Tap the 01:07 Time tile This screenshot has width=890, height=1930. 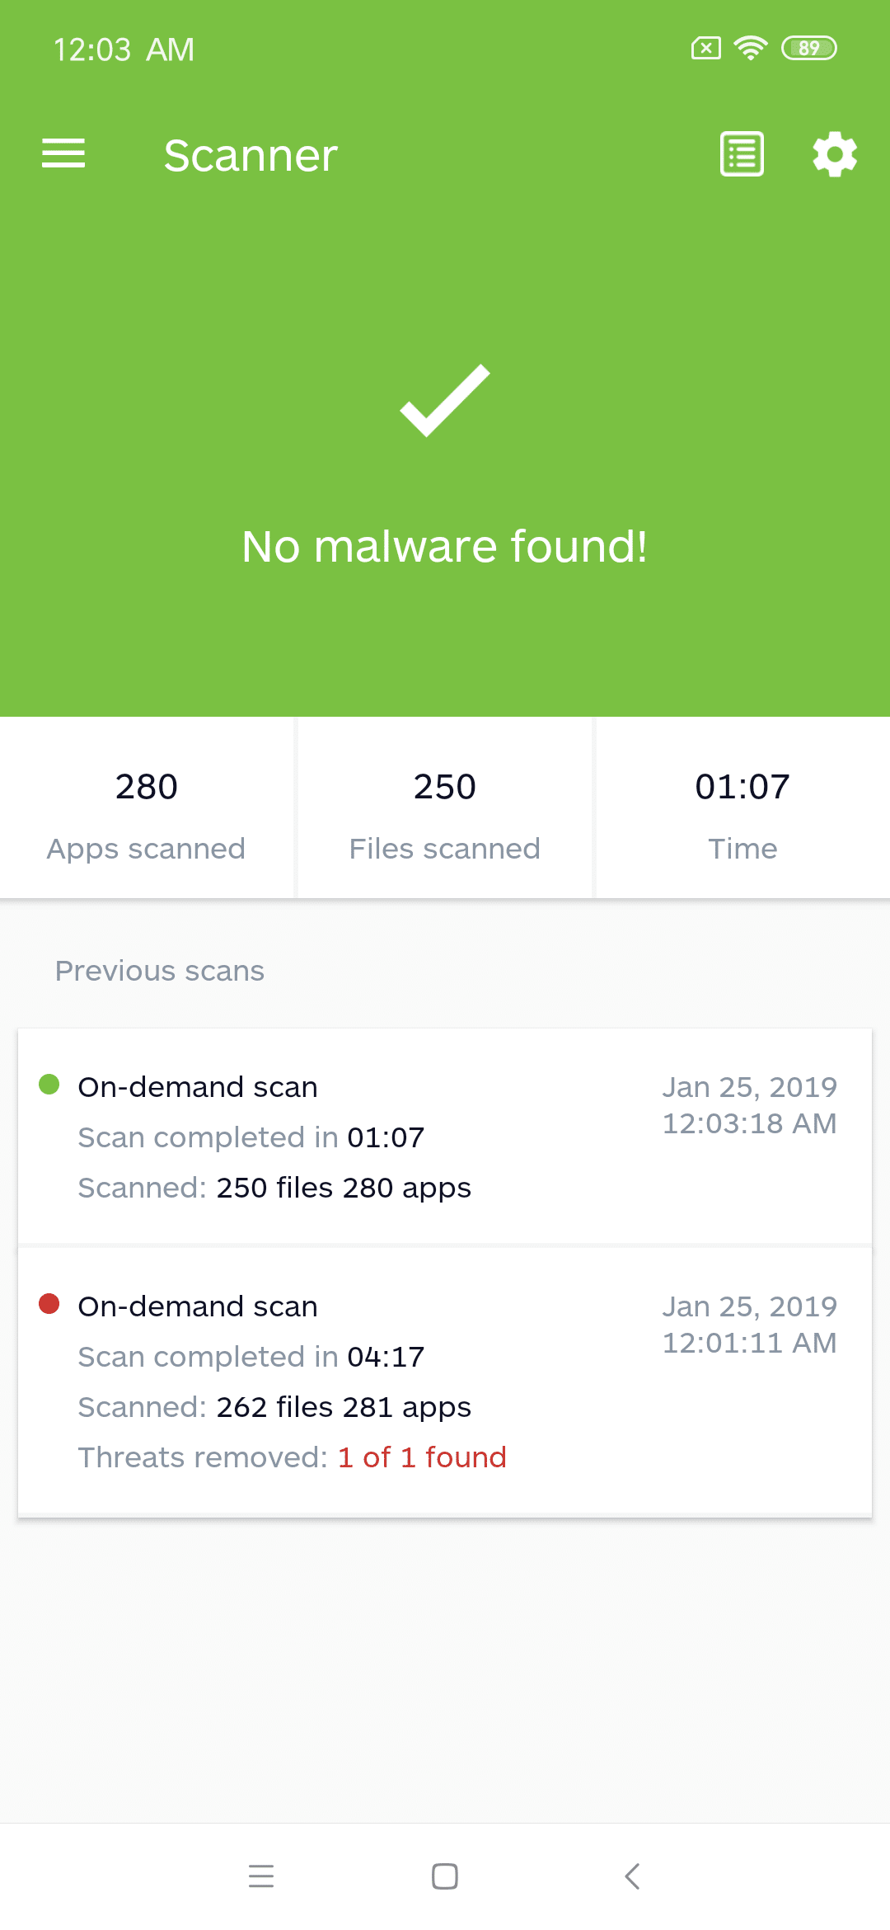[x=743, y=807]
